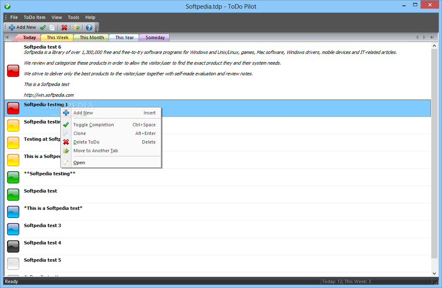Choose Open in the context menu
Viewport: 442px width, 288px height.
pyautogui.click(x=111, y=163)
